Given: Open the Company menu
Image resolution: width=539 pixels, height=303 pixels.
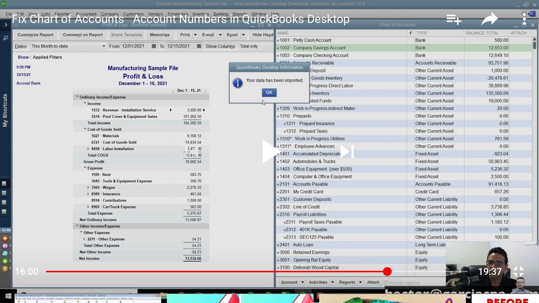Looking at the screenshot, I should 109,14.
